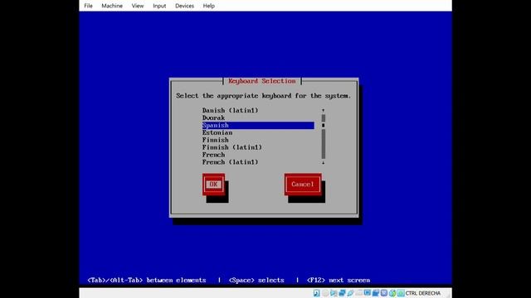Click the keyboard capture icon beside CTRL DERECHA

tap(401, 293)
